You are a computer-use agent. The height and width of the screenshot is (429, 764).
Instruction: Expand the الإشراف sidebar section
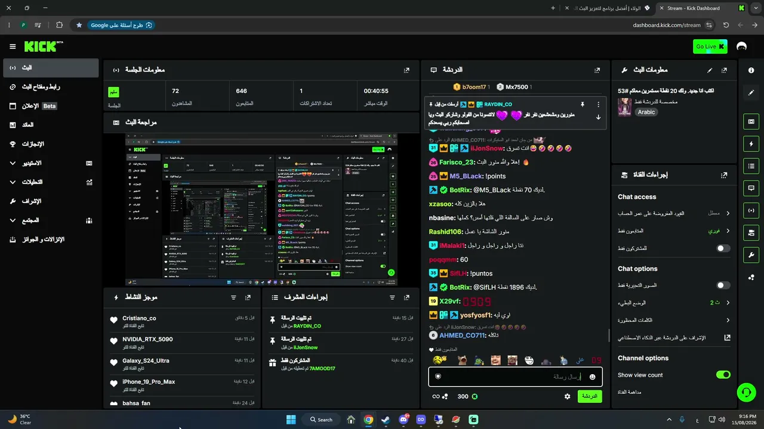(51, 201)
